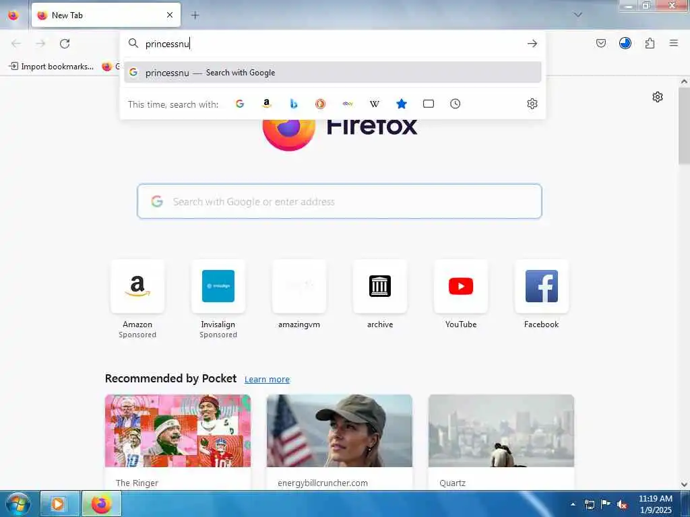This screenshot has height=517, width=690.
Task: Click the Firefox taskbar button
Action: [102, 504]
